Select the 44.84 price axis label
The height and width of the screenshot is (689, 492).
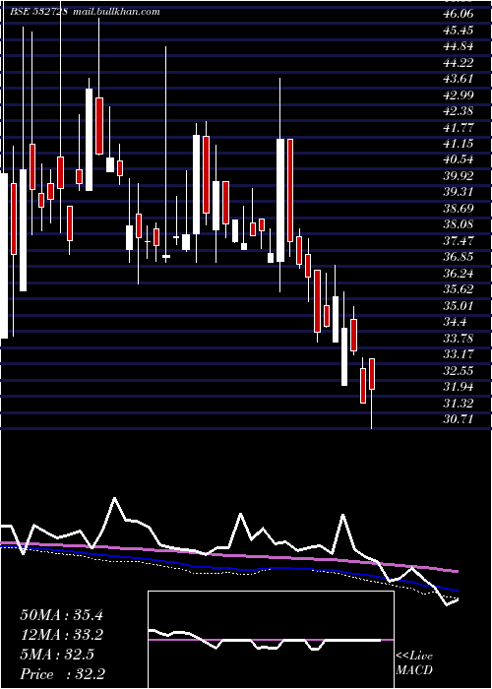point(459,46)
